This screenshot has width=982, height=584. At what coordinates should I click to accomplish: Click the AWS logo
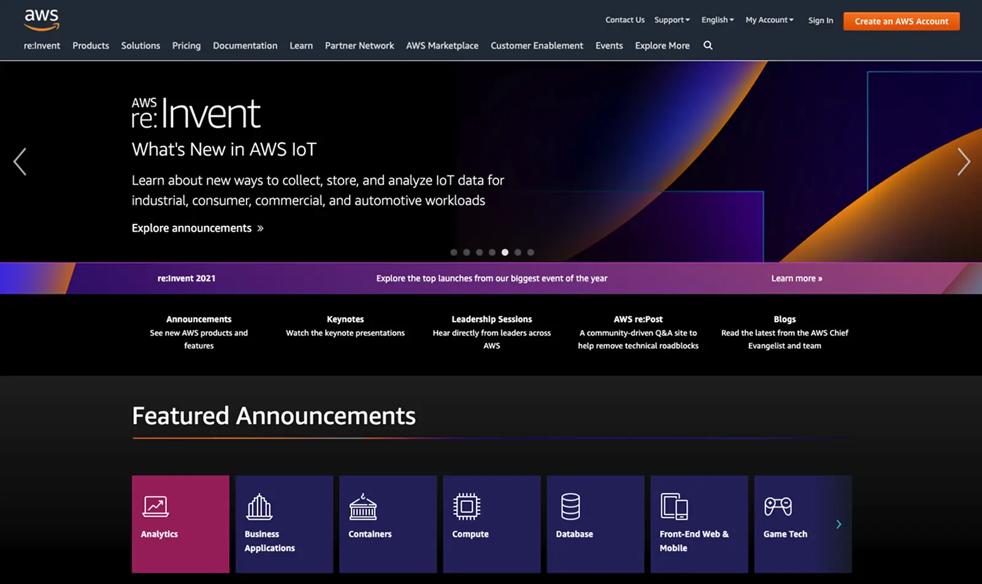(41, 20)
